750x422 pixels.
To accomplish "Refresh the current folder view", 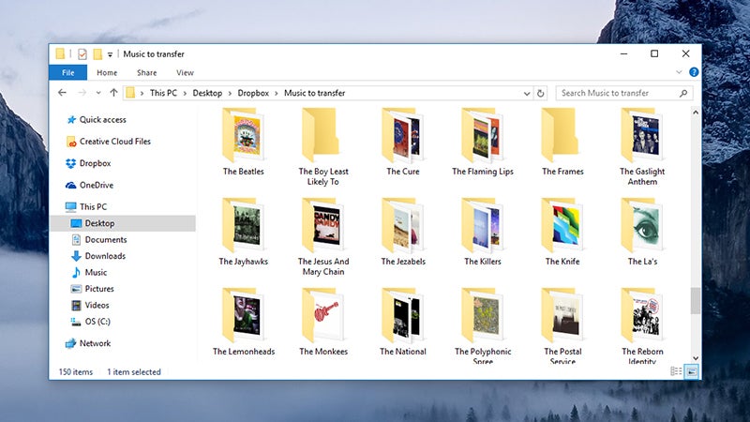I will tap(541, 93).
